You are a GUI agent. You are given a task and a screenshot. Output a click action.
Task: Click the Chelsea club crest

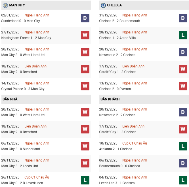[x=103, y=5]
